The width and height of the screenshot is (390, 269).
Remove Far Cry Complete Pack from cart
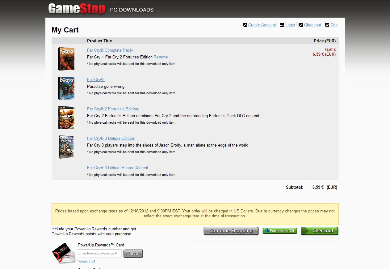tap(161, 57)
